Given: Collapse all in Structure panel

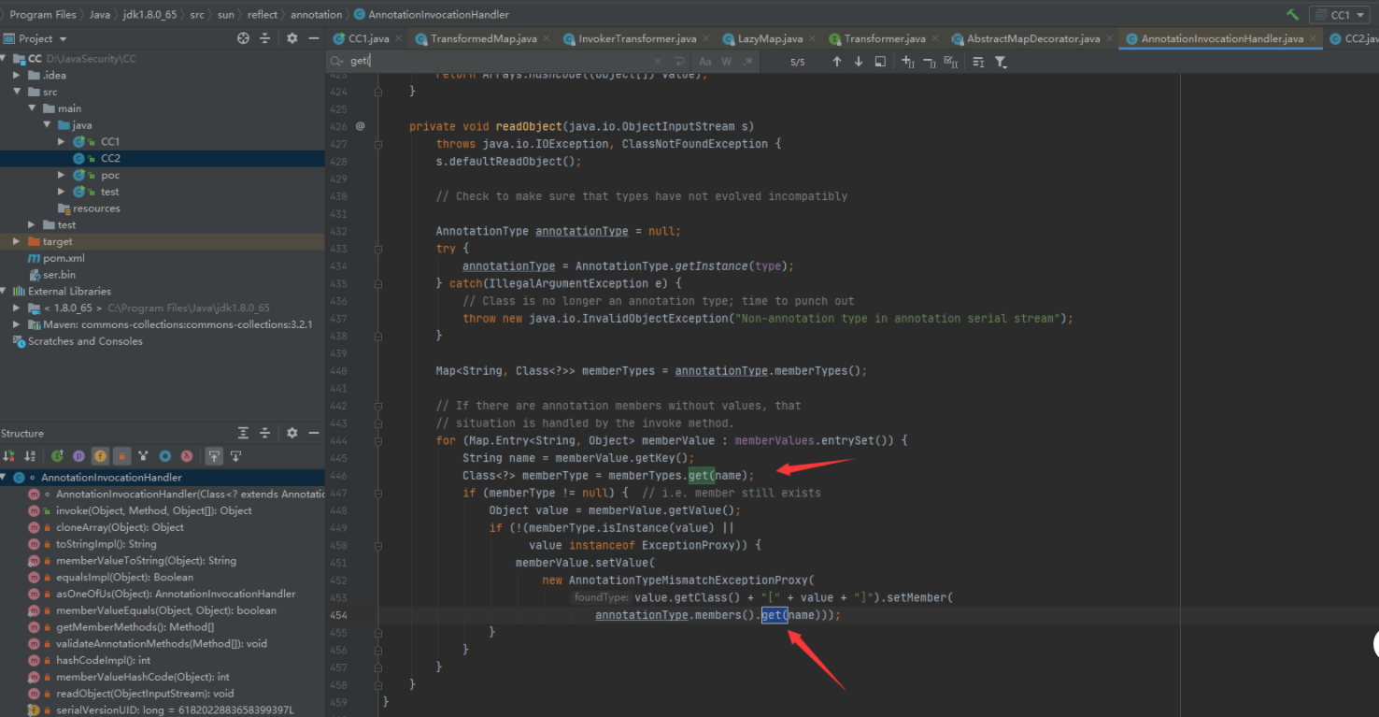Looking at the screenshot, I should [x=264, y=433].
